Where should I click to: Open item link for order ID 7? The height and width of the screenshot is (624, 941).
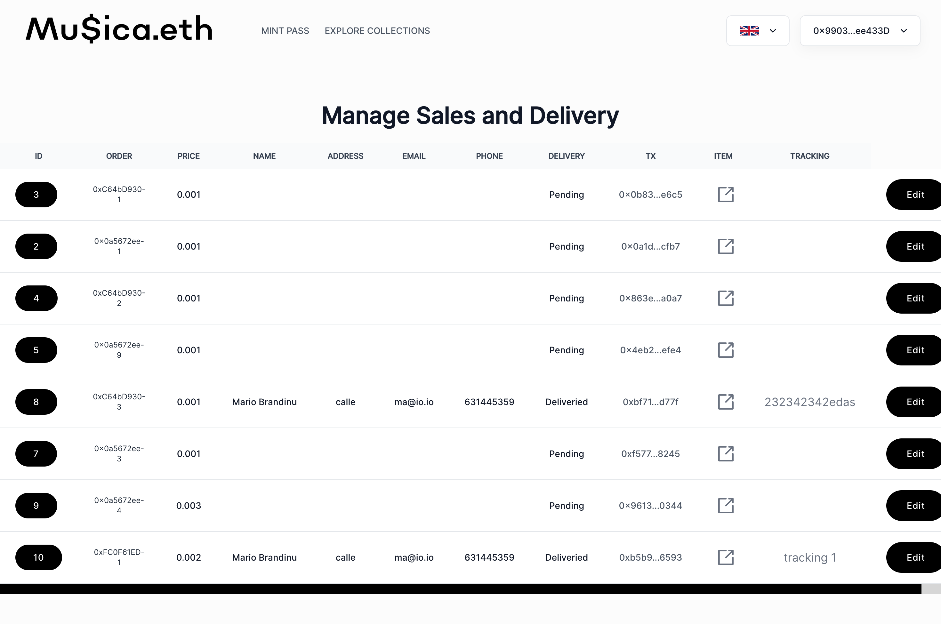(725, 454)
